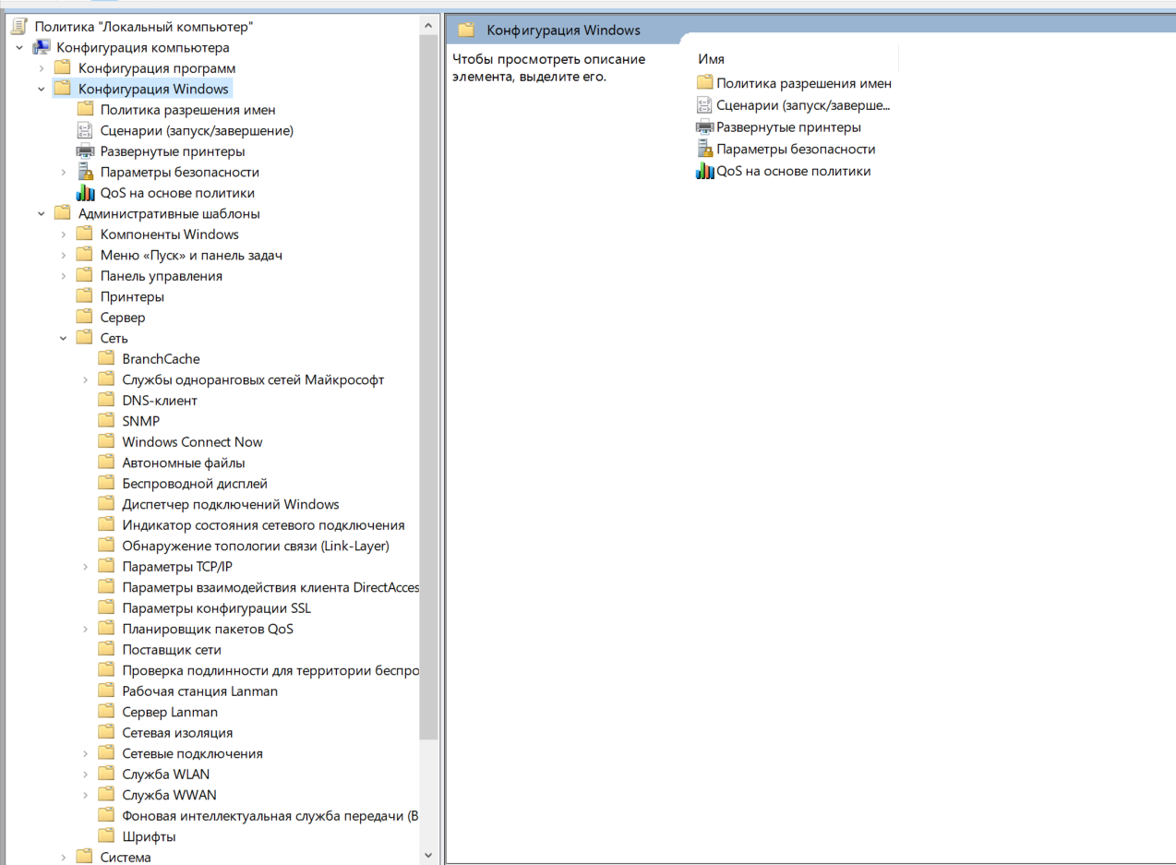This screenshot has height=865, width=1176.
Task: Expand the Конфигурация программ node
Action: coord(42,68)
